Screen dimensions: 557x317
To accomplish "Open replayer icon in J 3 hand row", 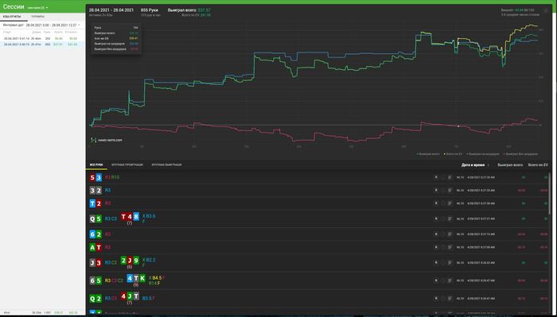I will 436,263.
